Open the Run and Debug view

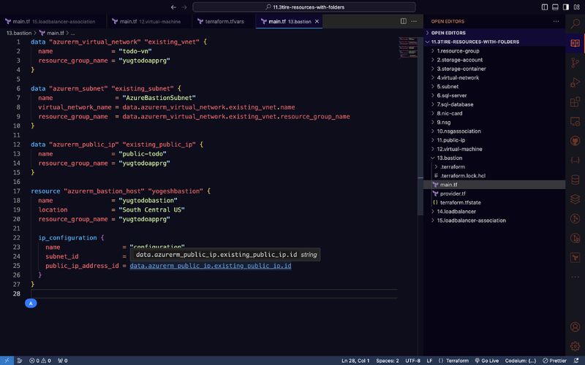click(x=575, y=82)
